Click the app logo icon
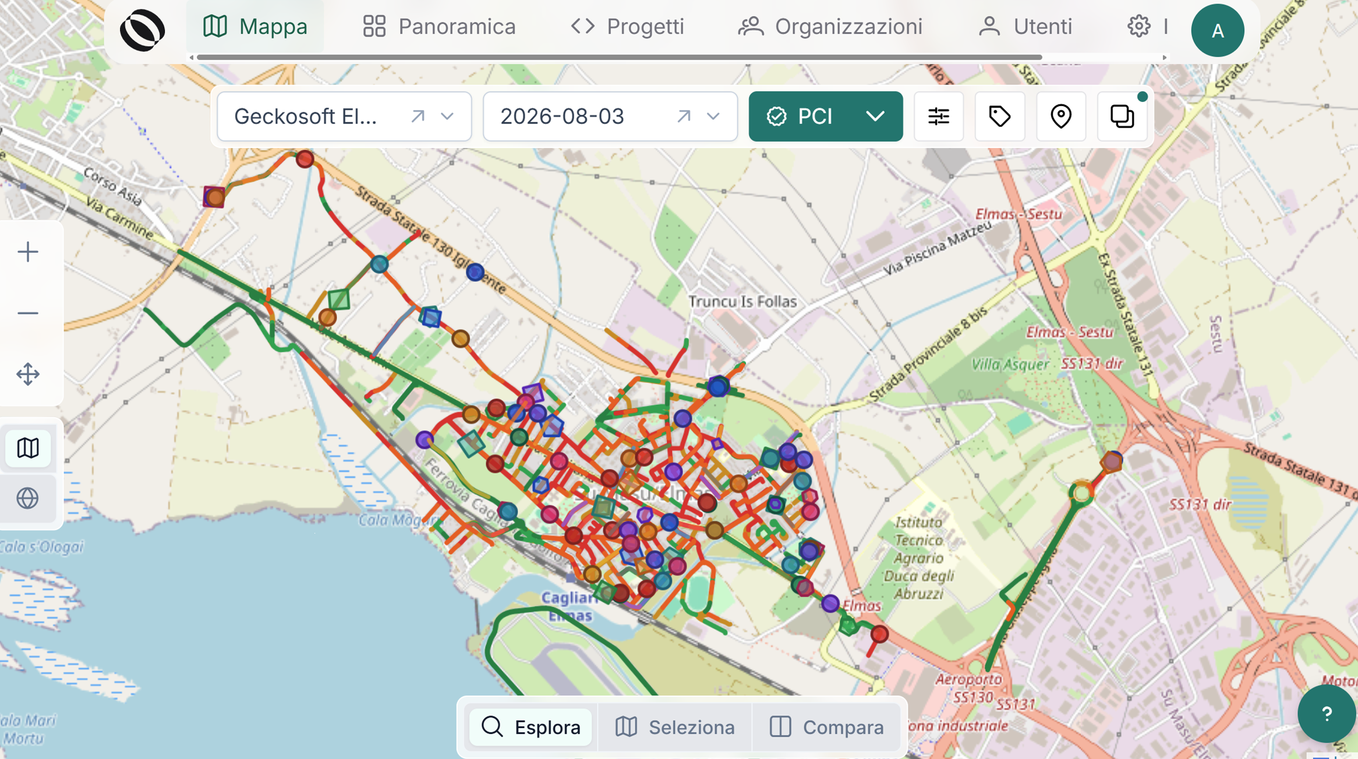The width and height of the screenshot is (1358, 759). [143, 30]
